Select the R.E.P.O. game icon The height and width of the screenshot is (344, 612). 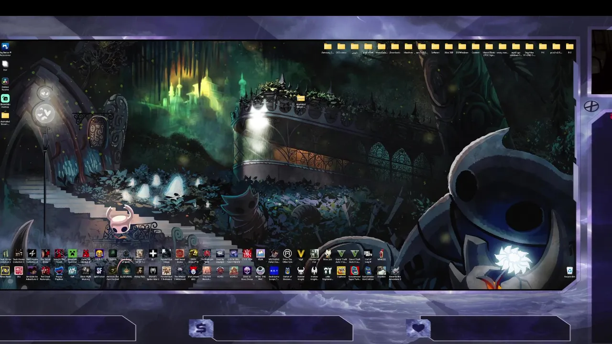pyautogui.click(x=99, y=255)
